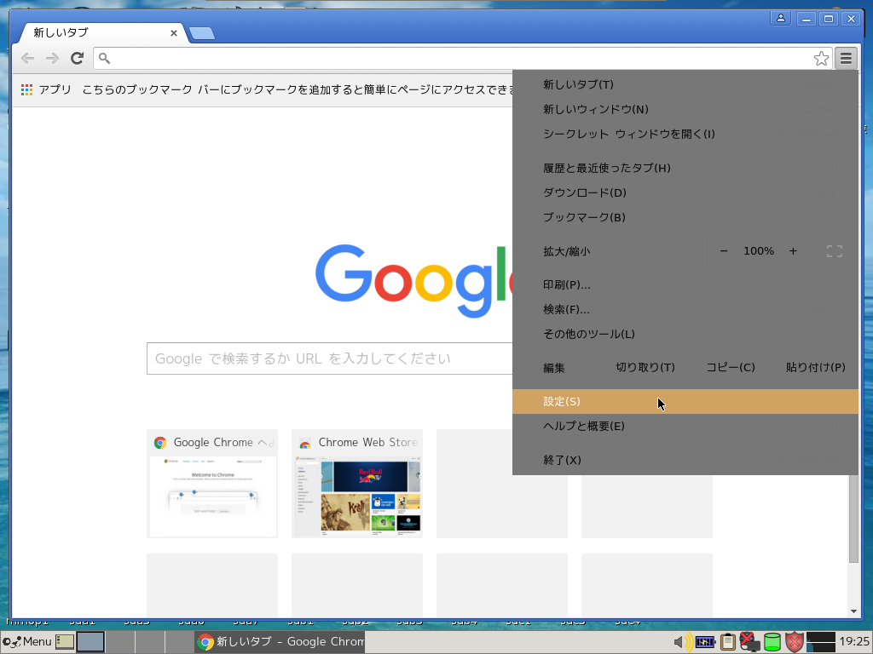
Task: Click the green storage cylinder tray icon
Action: [772, 642]
